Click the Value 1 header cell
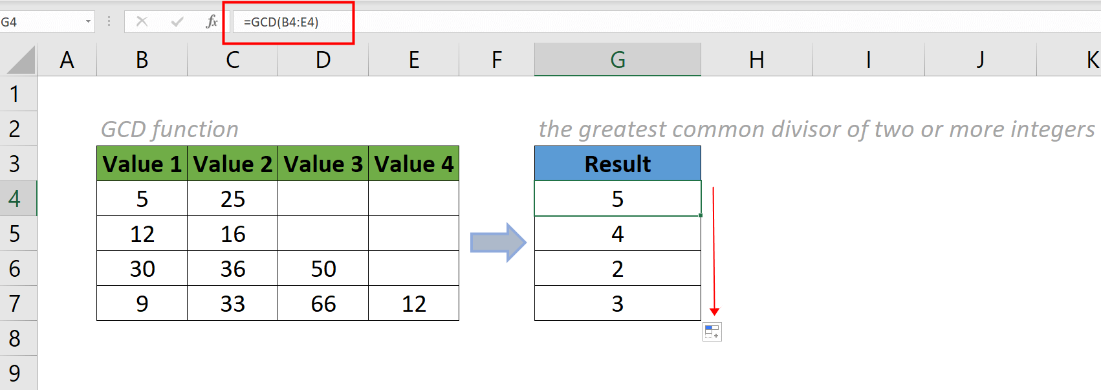1101x390 pixels. click(142, 164)
